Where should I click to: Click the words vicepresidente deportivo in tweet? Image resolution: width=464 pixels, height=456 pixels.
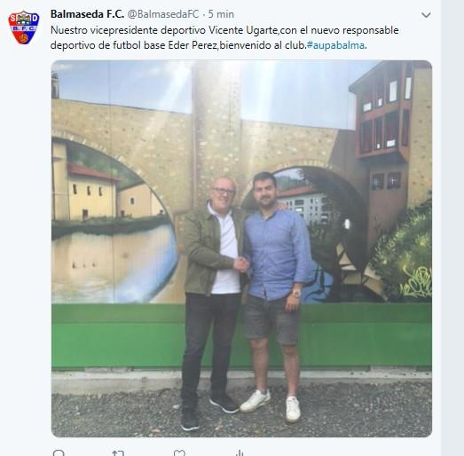coord(148,30)
